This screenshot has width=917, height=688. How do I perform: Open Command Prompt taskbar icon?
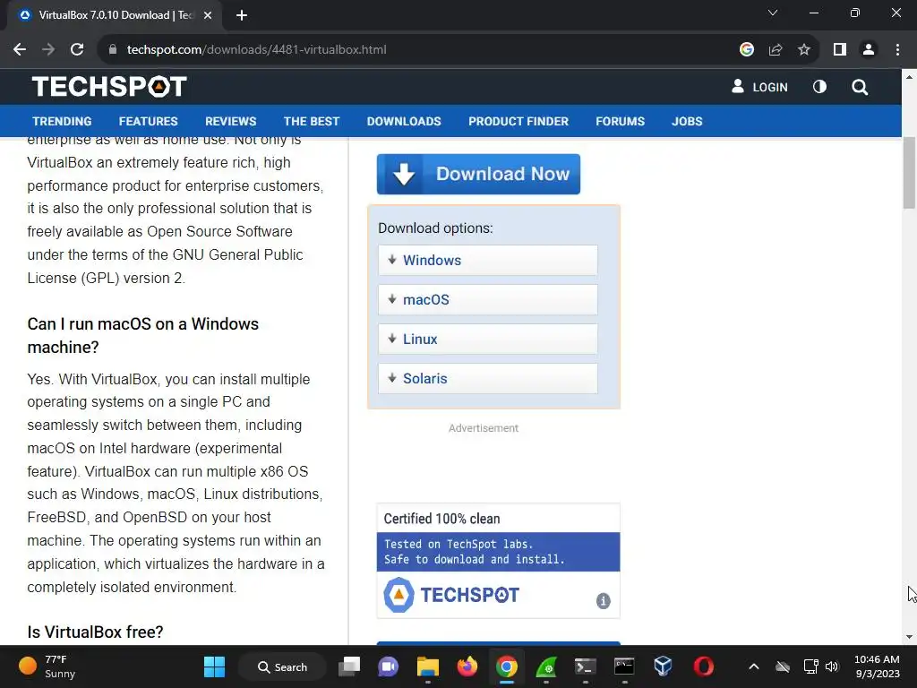pos(624,666)
